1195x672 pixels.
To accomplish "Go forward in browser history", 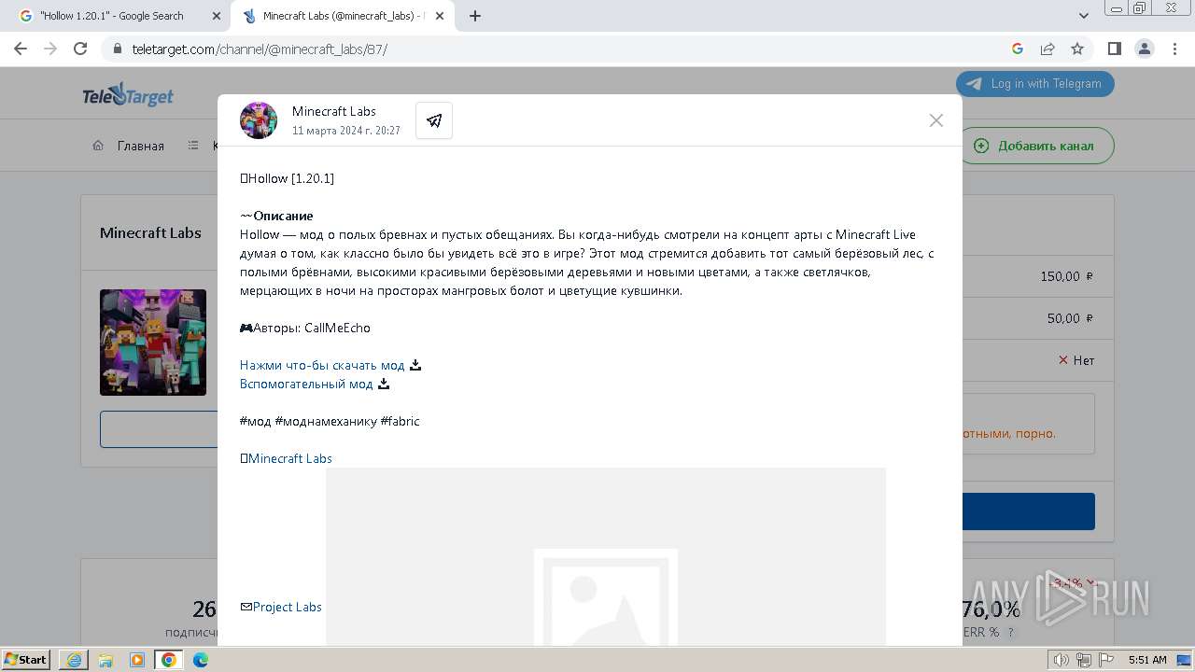I will [x=50, y=49].
